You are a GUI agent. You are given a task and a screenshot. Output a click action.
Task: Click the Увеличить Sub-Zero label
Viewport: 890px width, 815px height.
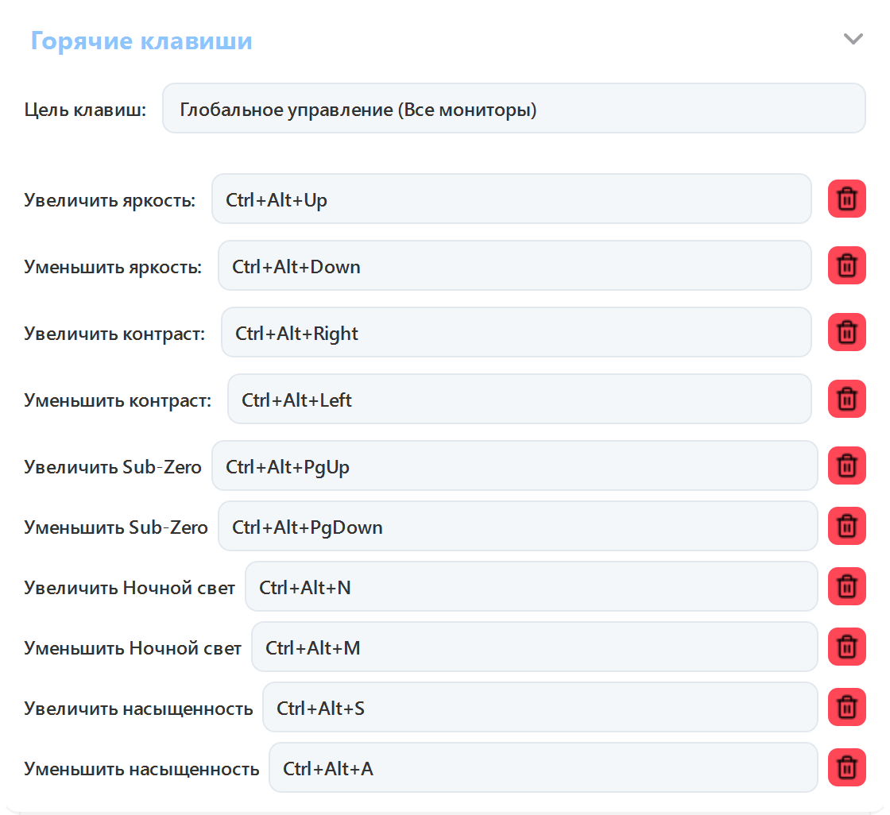click(x=113, y=467)
